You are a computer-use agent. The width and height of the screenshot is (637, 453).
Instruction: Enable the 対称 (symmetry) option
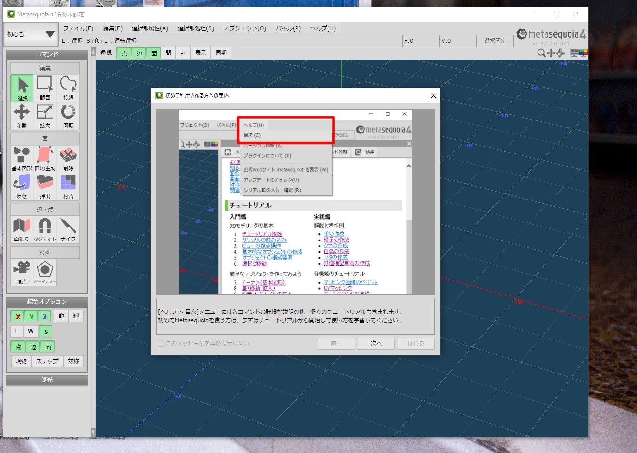coord(73,361)
